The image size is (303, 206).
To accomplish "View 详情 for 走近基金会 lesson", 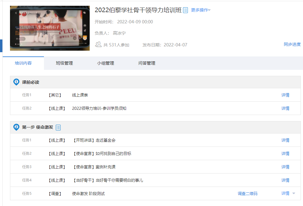I will pos(285,140).
